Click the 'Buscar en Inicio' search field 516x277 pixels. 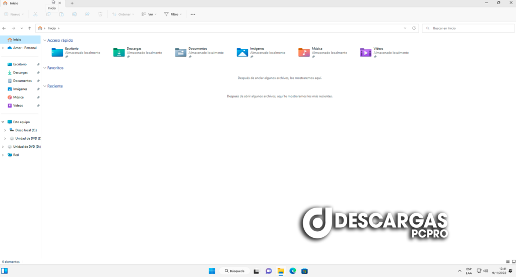click(466, 28)
